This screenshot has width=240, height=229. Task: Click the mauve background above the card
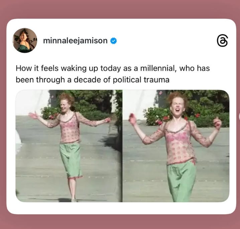[120, 9]
